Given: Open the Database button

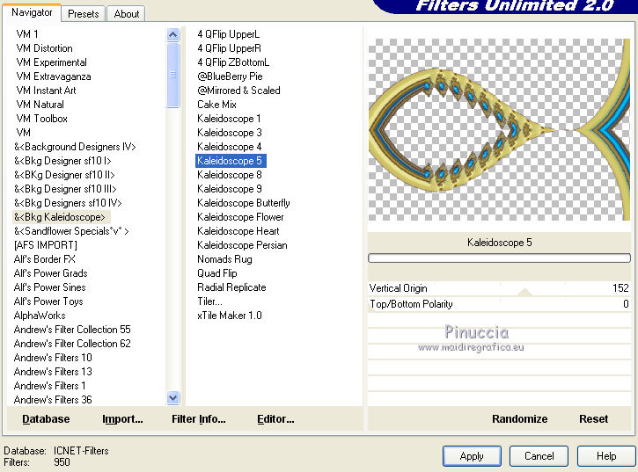Looking at the screenshot, I should [46, 419].
